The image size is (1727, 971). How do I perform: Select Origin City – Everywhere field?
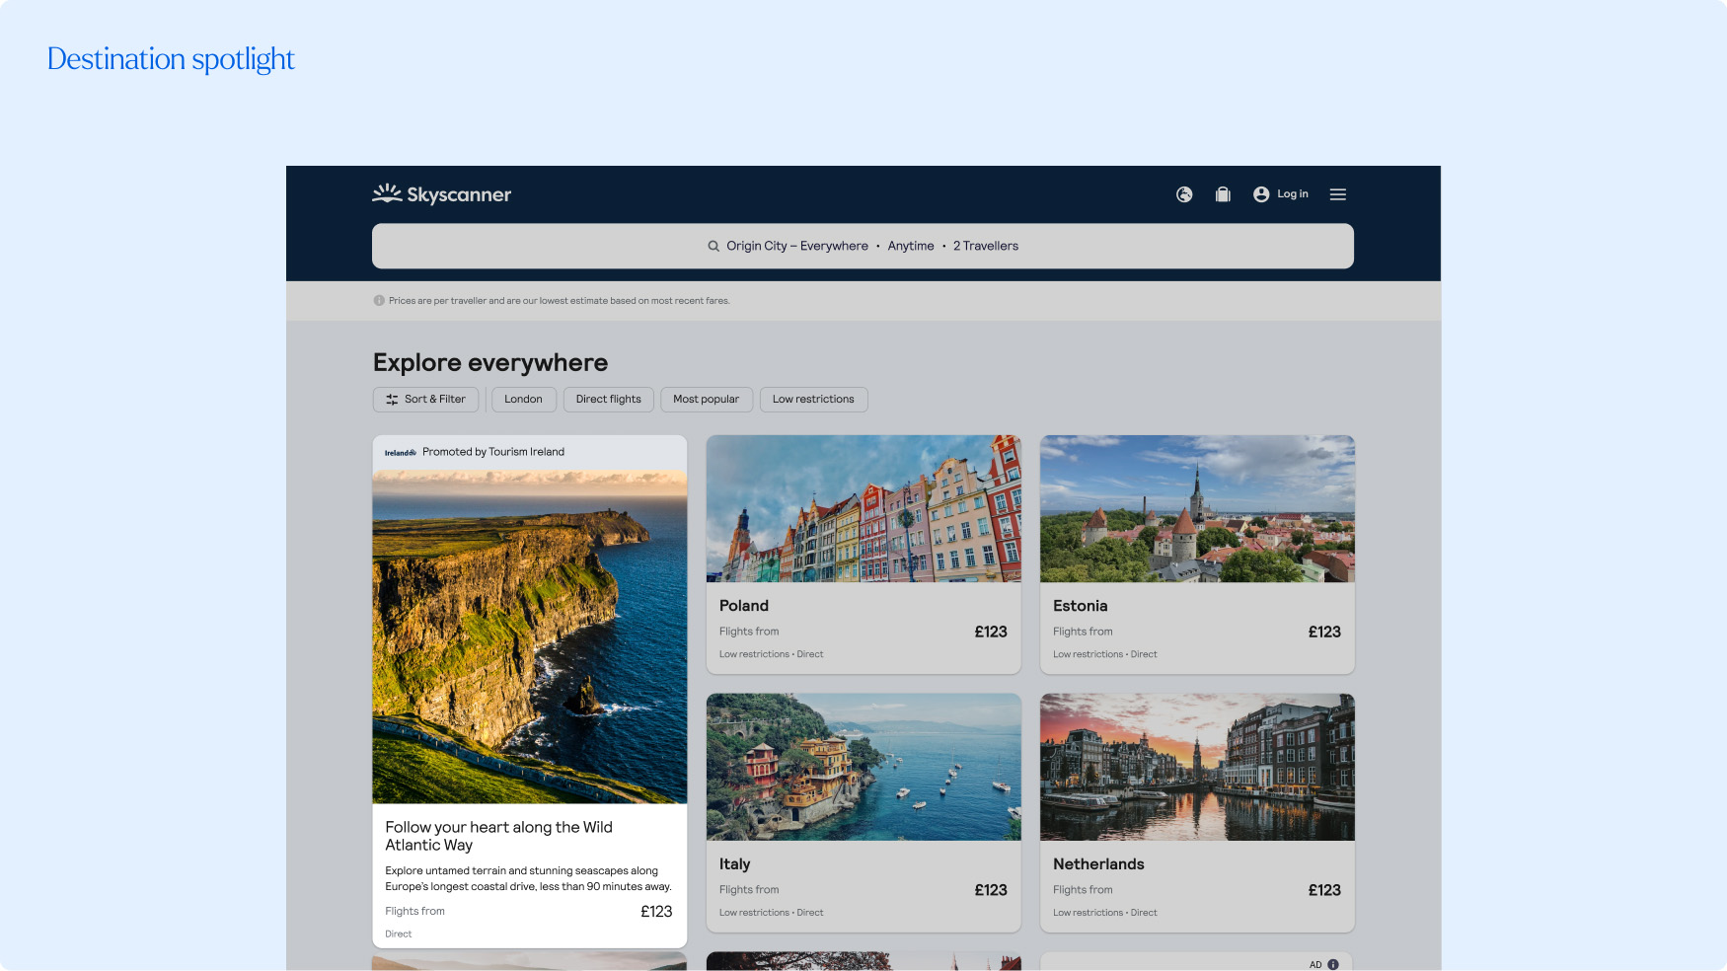click(x=796, y=246)
